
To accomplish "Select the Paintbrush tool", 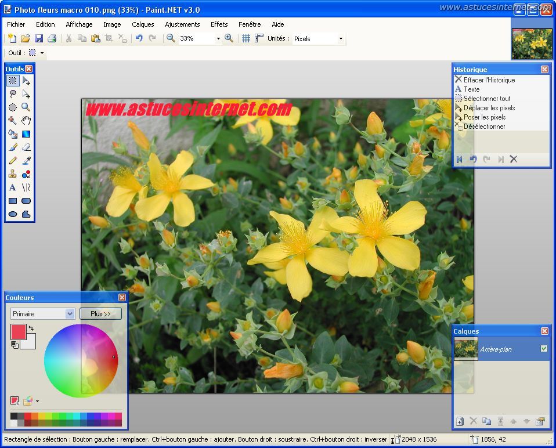I will click(12, 147).
